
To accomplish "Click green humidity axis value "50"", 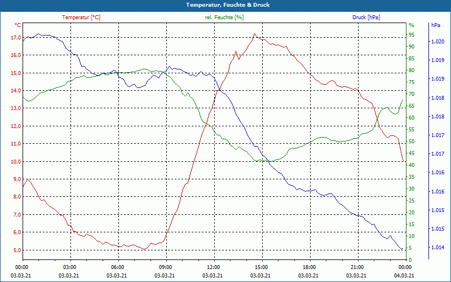I will 412,142.
